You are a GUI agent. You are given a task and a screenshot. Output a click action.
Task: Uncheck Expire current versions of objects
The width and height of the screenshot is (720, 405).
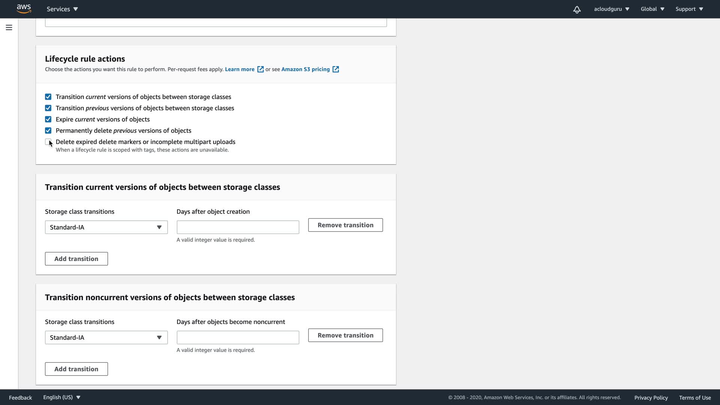tap(48, 120)
